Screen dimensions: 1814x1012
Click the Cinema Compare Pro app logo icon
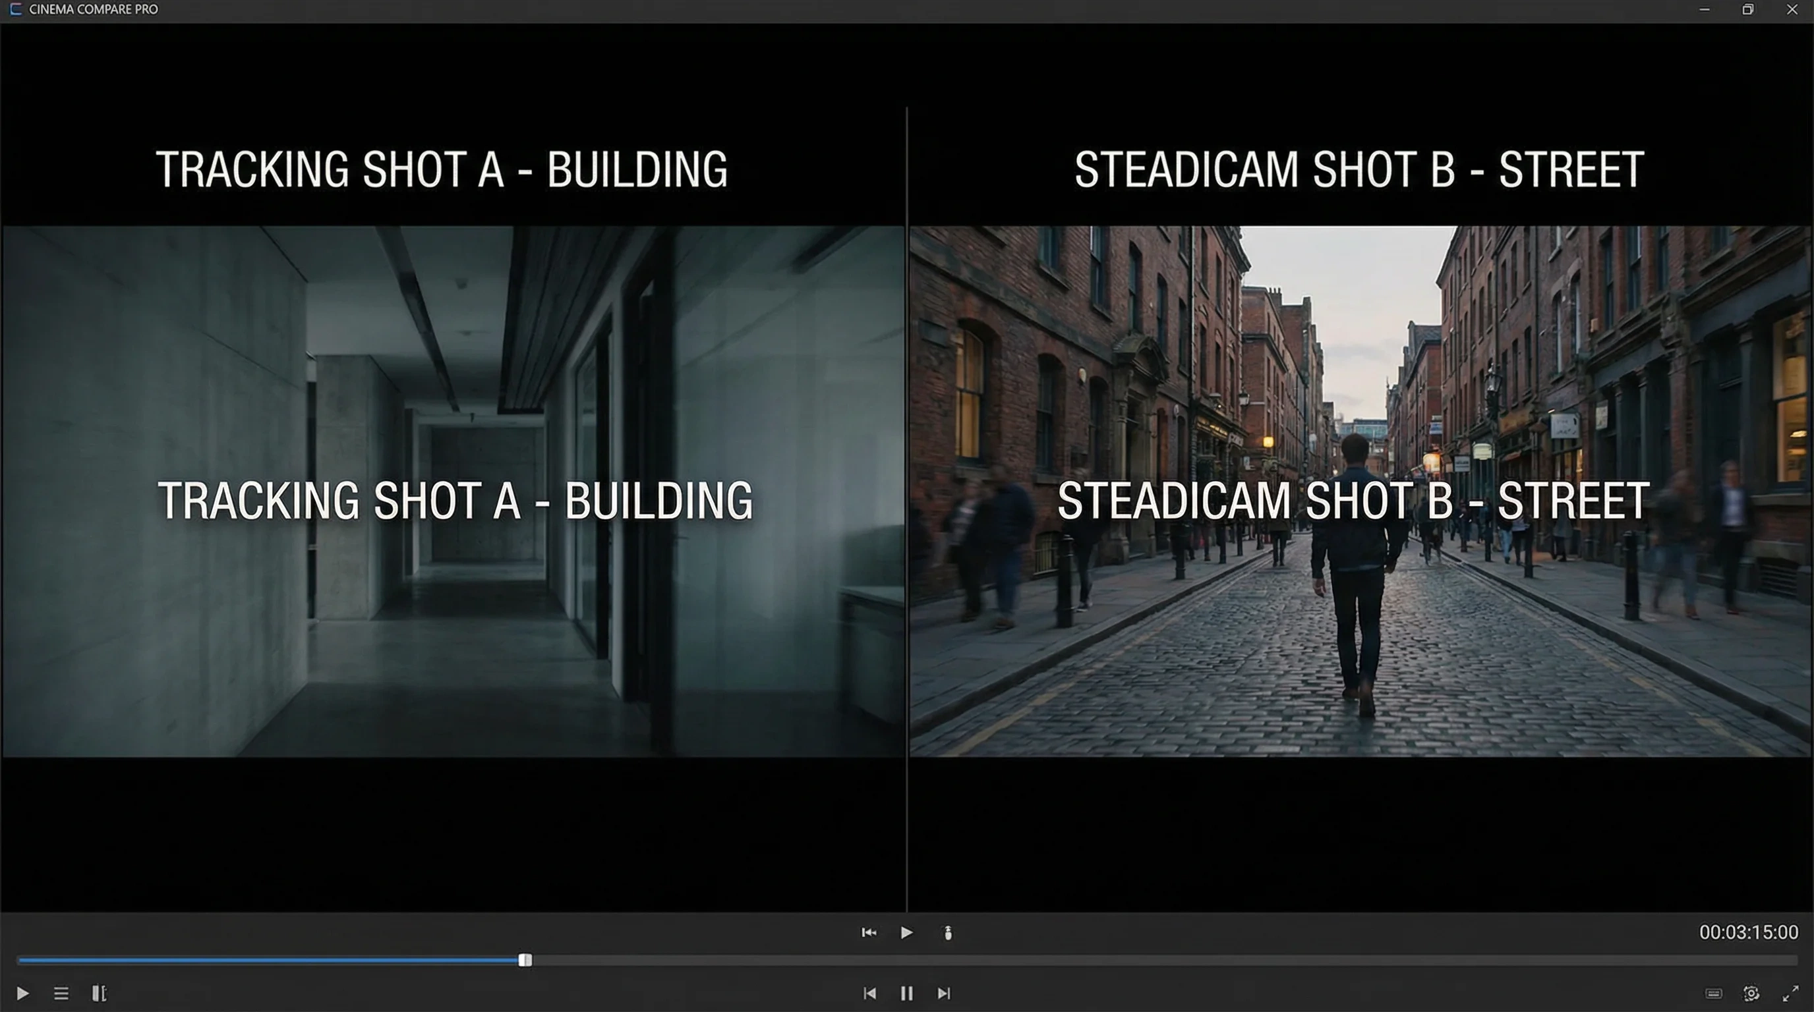click(x=16, y=9)
